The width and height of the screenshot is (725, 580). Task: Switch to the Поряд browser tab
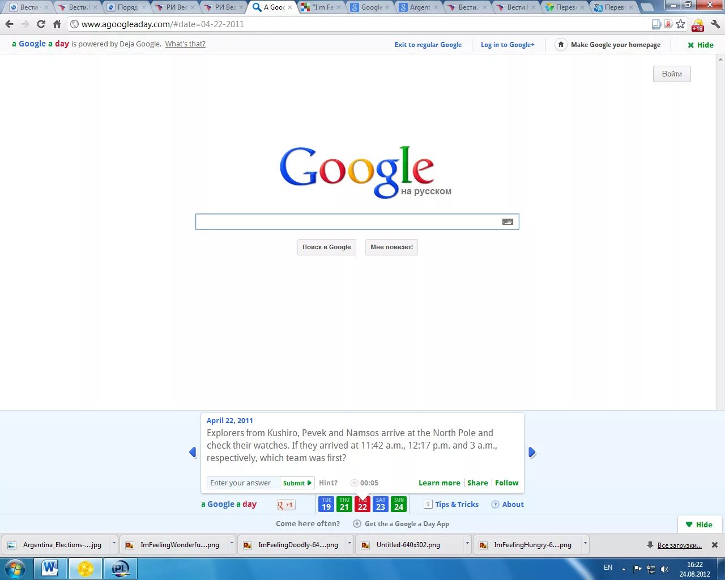coord(126,7)
